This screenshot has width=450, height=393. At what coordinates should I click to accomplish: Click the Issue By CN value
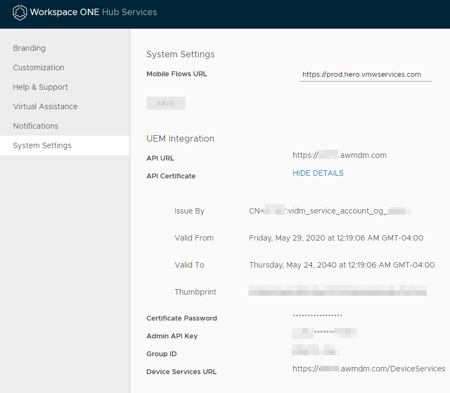click(330, 211)
